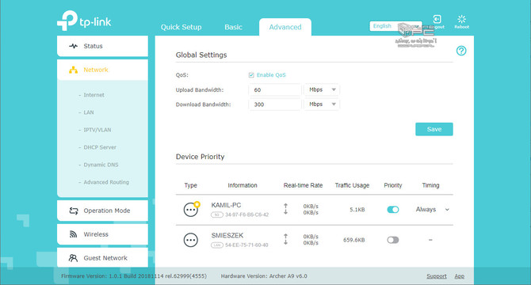Open the IPTV/VLAN submenu item
Screen dimensions: 531x285
coord(97,130)
